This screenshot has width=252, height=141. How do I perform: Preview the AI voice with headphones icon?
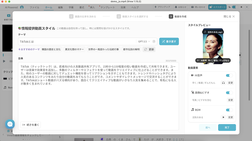[x=223, y=83]
